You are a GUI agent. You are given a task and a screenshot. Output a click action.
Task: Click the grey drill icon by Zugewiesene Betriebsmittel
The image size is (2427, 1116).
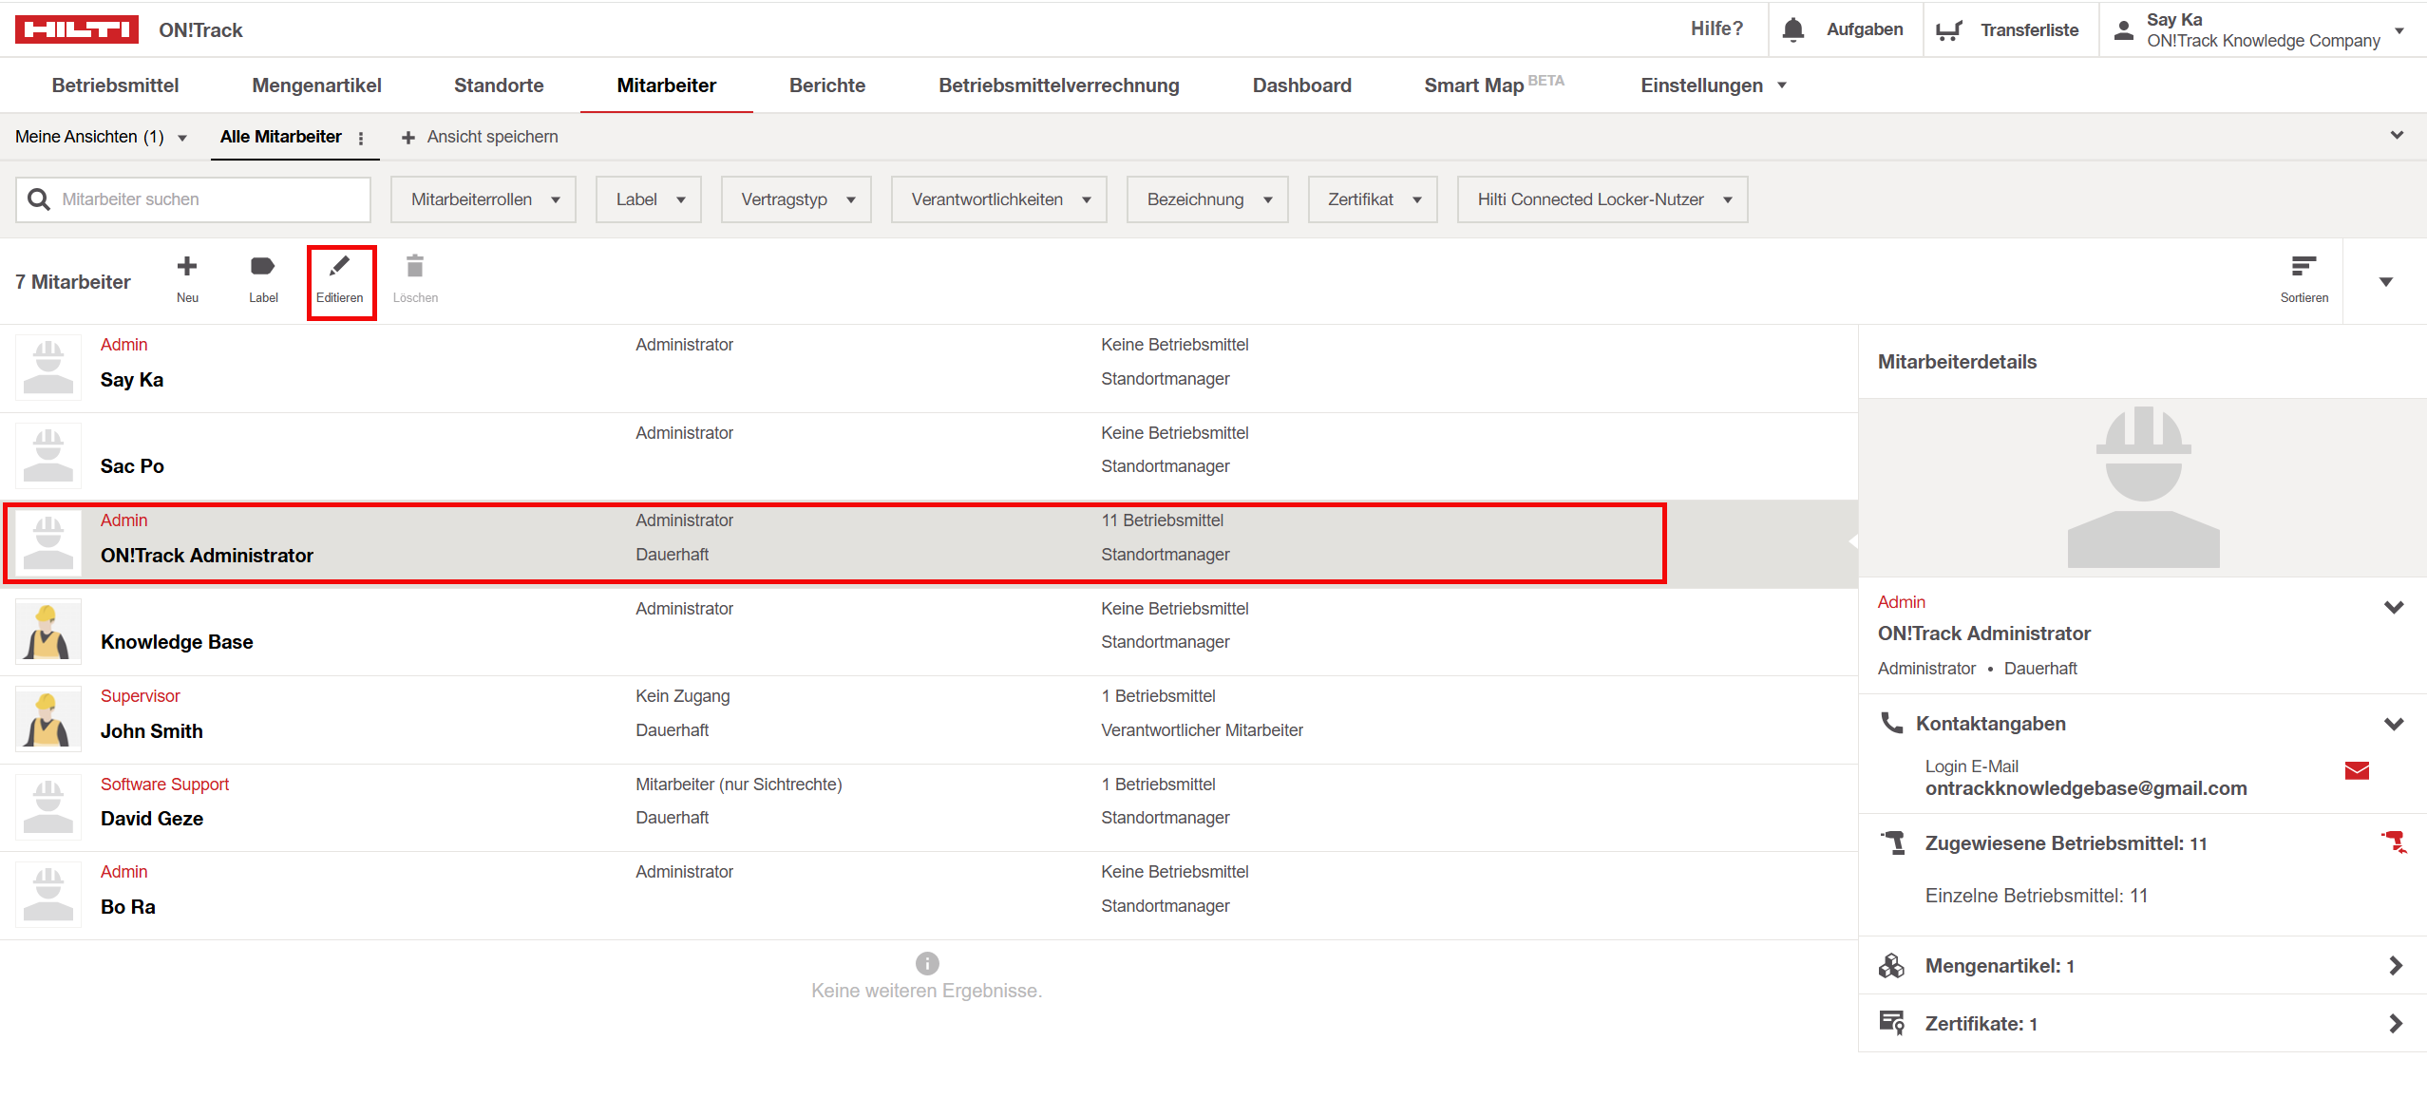click(x=1892, y=842)
